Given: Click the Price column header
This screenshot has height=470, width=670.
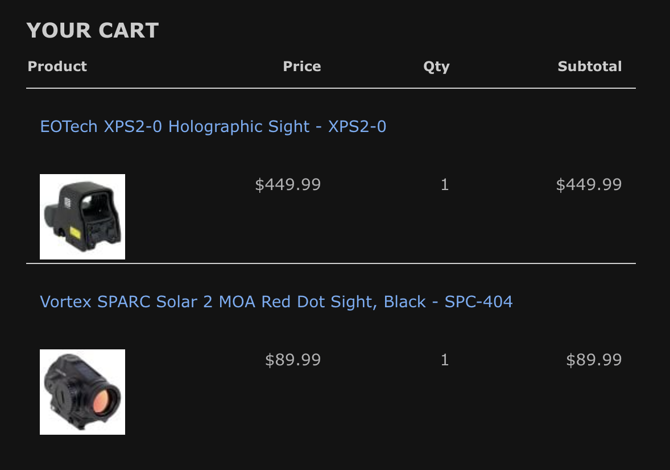Looking at the screenshot, I should coord(301,67).
